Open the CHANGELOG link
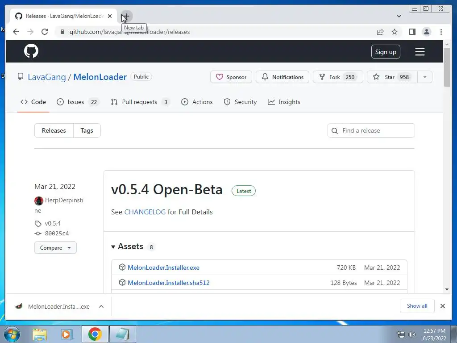The image size is (457, 343). [x=145, y=212]
